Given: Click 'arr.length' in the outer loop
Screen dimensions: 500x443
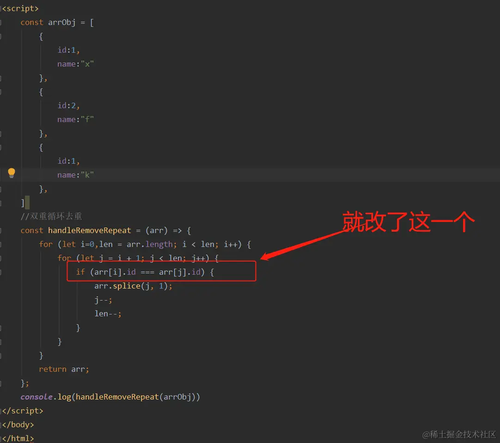Looking at the screenshot, I should tap(150, 245).
